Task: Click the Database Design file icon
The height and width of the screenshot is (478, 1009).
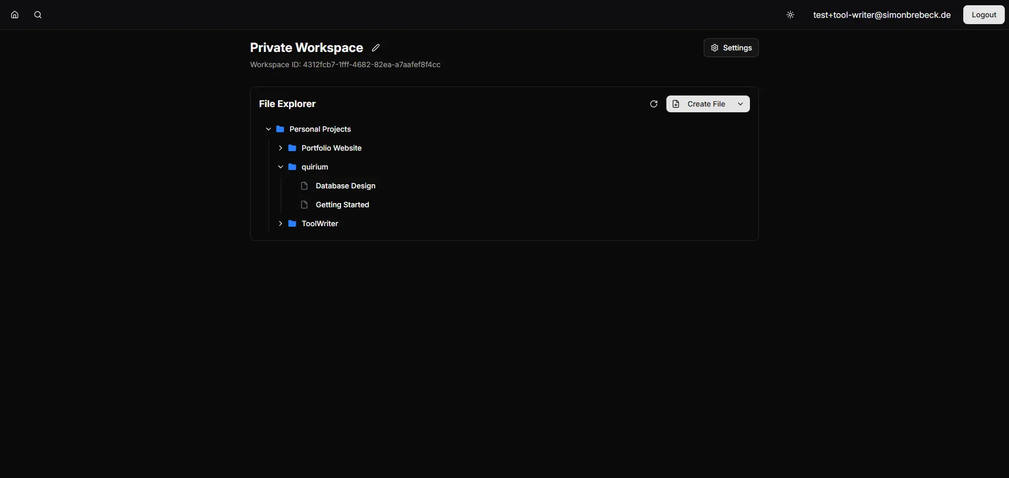Action: tap(304, 186)
